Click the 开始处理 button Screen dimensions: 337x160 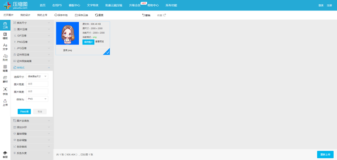(24, 112)
